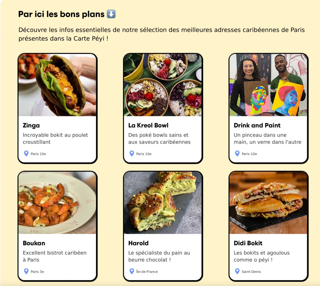Click the location pin on Drink and Paint card
Viewport: 320px width, 286px height.
(x=237, y=153)
